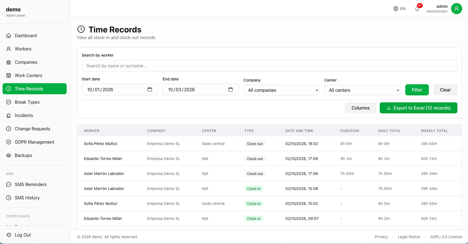Go to Time Records menu item
Viewport: 468px width, 244px height.
coord(34,89)
